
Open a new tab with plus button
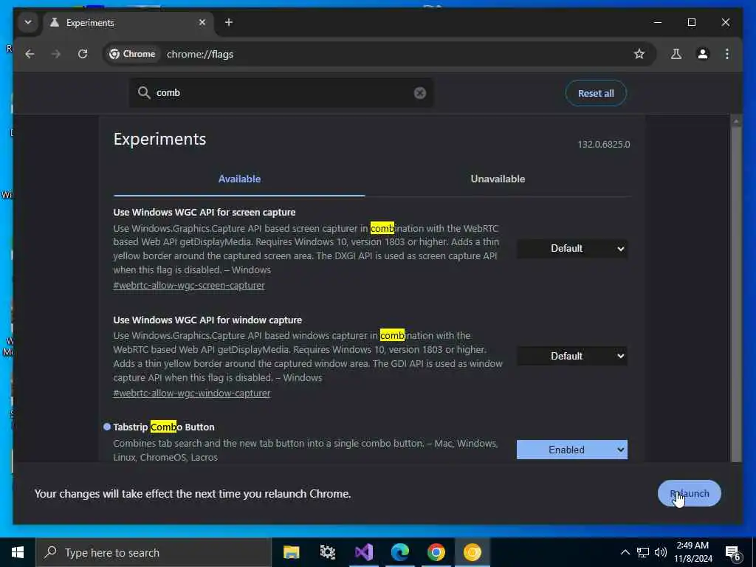[229, 22]
